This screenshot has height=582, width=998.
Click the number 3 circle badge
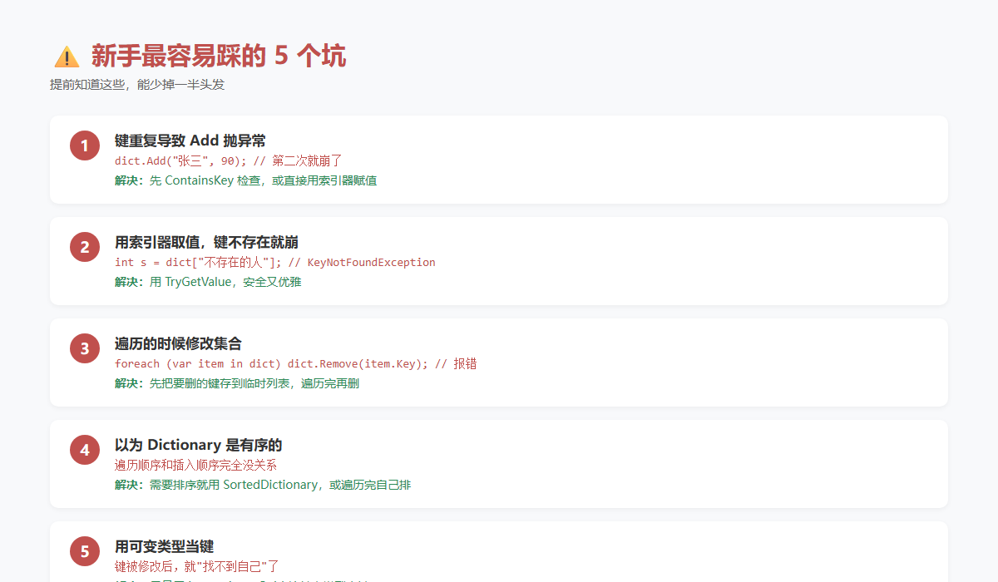tap(85, 348)
